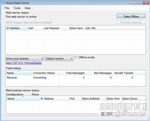Sort rebroadcast servers by IP Address column

[x=54, y=99]
